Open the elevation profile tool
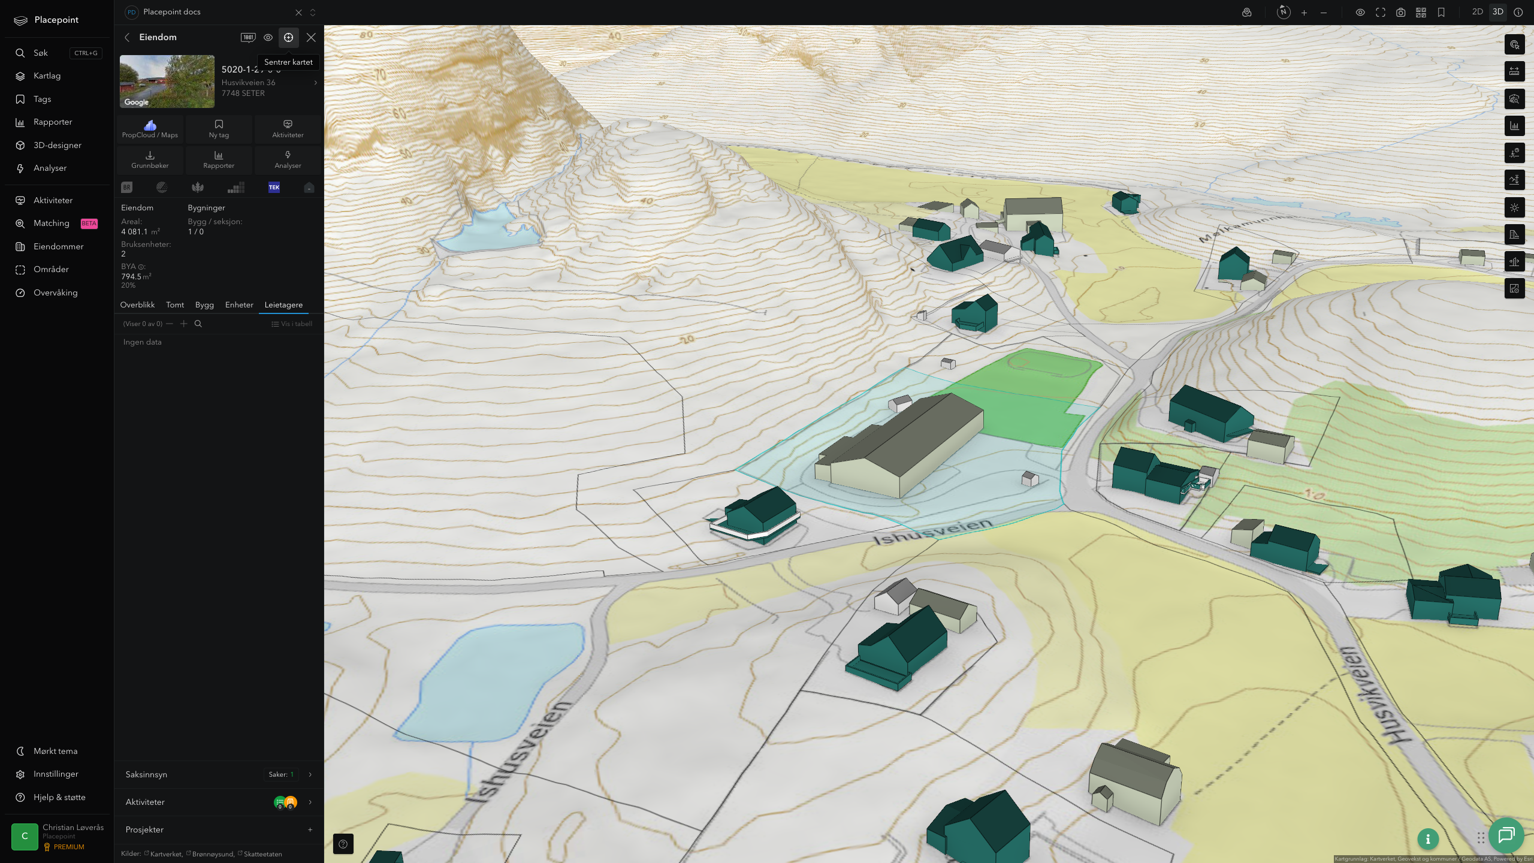Screen dimensions: 1534x863 pos(1515,180)
